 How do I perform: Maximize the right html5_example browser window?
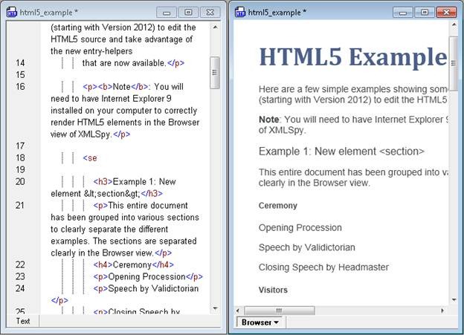pos(425,13)
